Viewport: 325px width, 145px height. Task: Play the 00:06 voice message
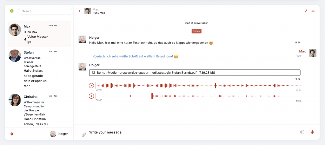click(91, 96)
